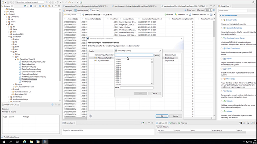Collapse the Content folder in Systems tree
257x144 pixels.
pyautogui.click(x=4, y=14)
